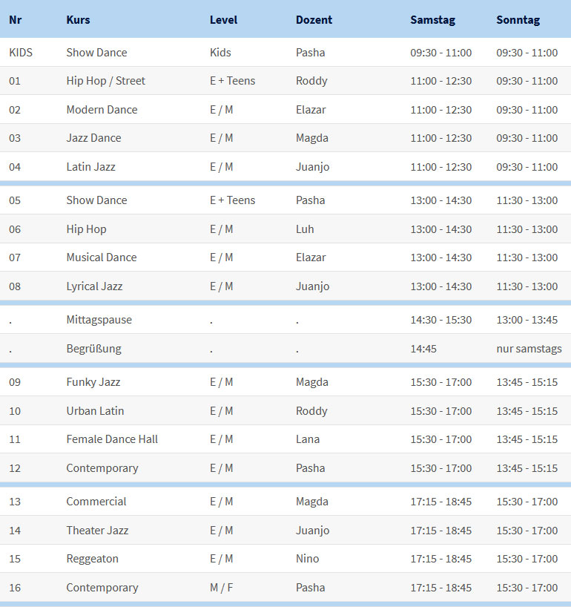This screenshot has height=607, width=571.
Task: Select the Begrüßung row label
Action: [93, 349]
